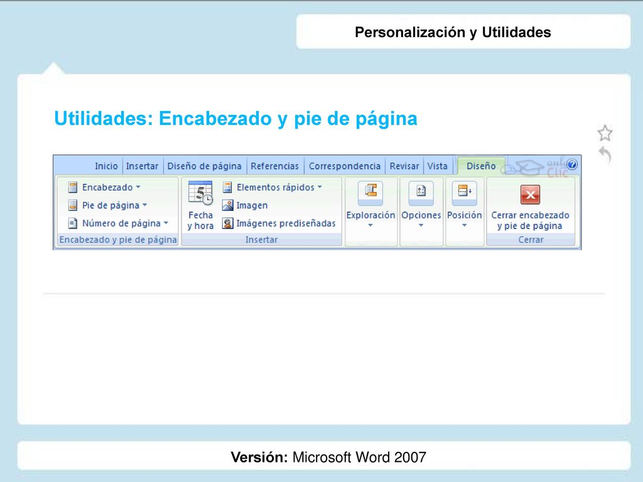
Task: Click the Utilidades: Encabezado y pie de página heading
Action: (236, 119)
